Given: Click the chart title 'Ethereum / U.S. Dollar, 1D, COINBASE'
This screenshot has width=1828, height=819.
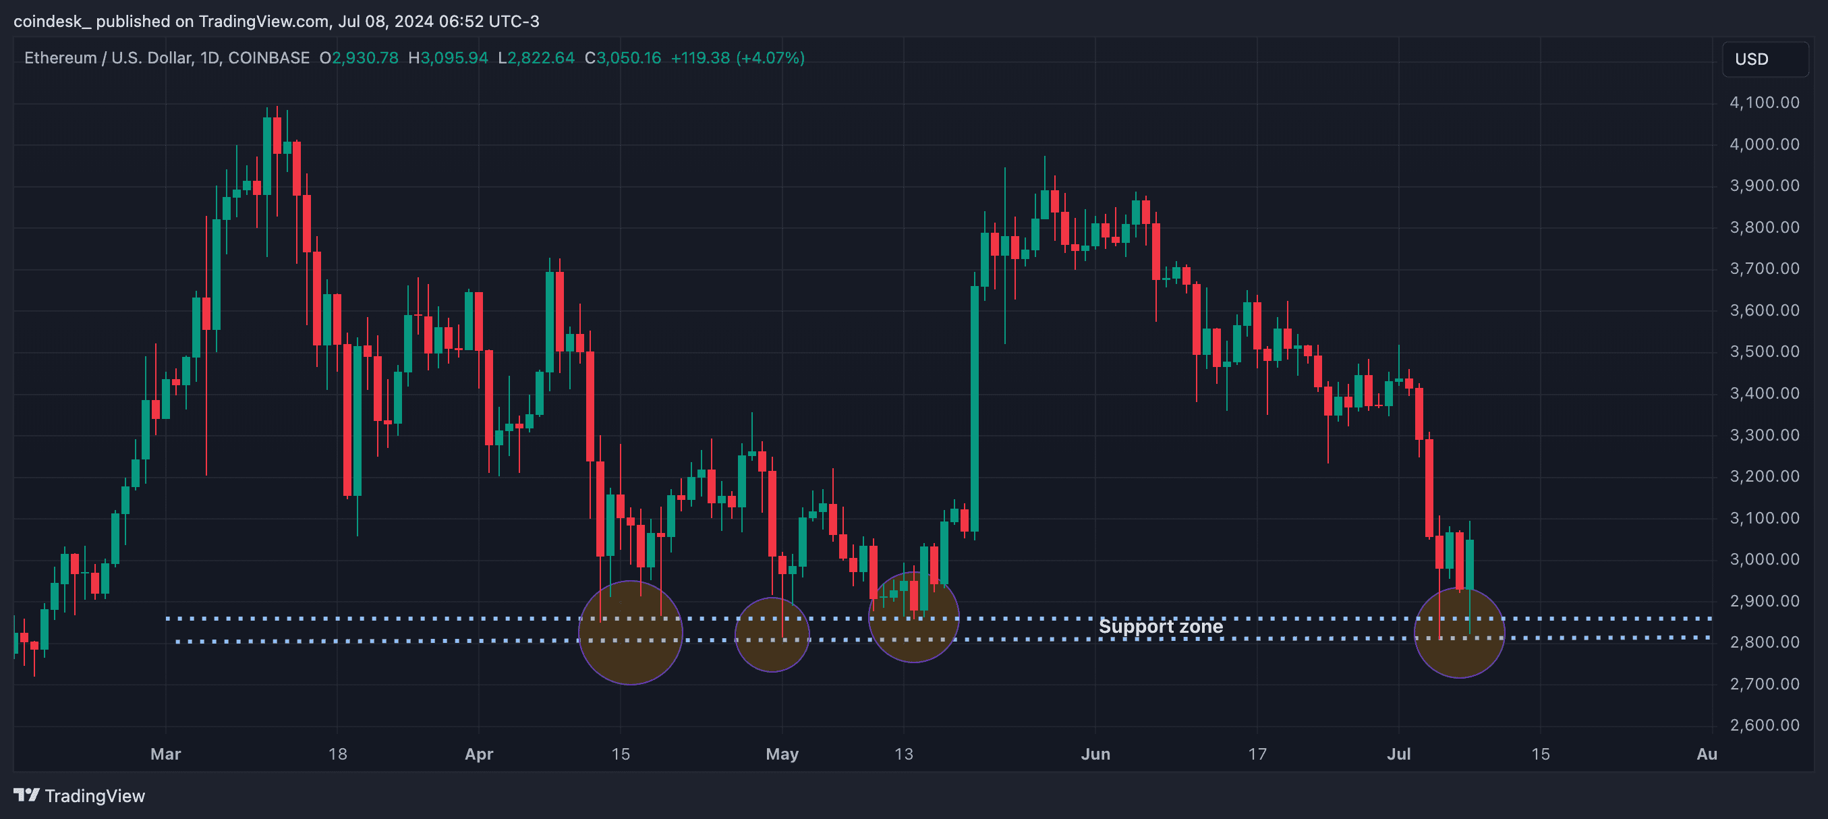Looking at the screenshot, I should (167, 57).
